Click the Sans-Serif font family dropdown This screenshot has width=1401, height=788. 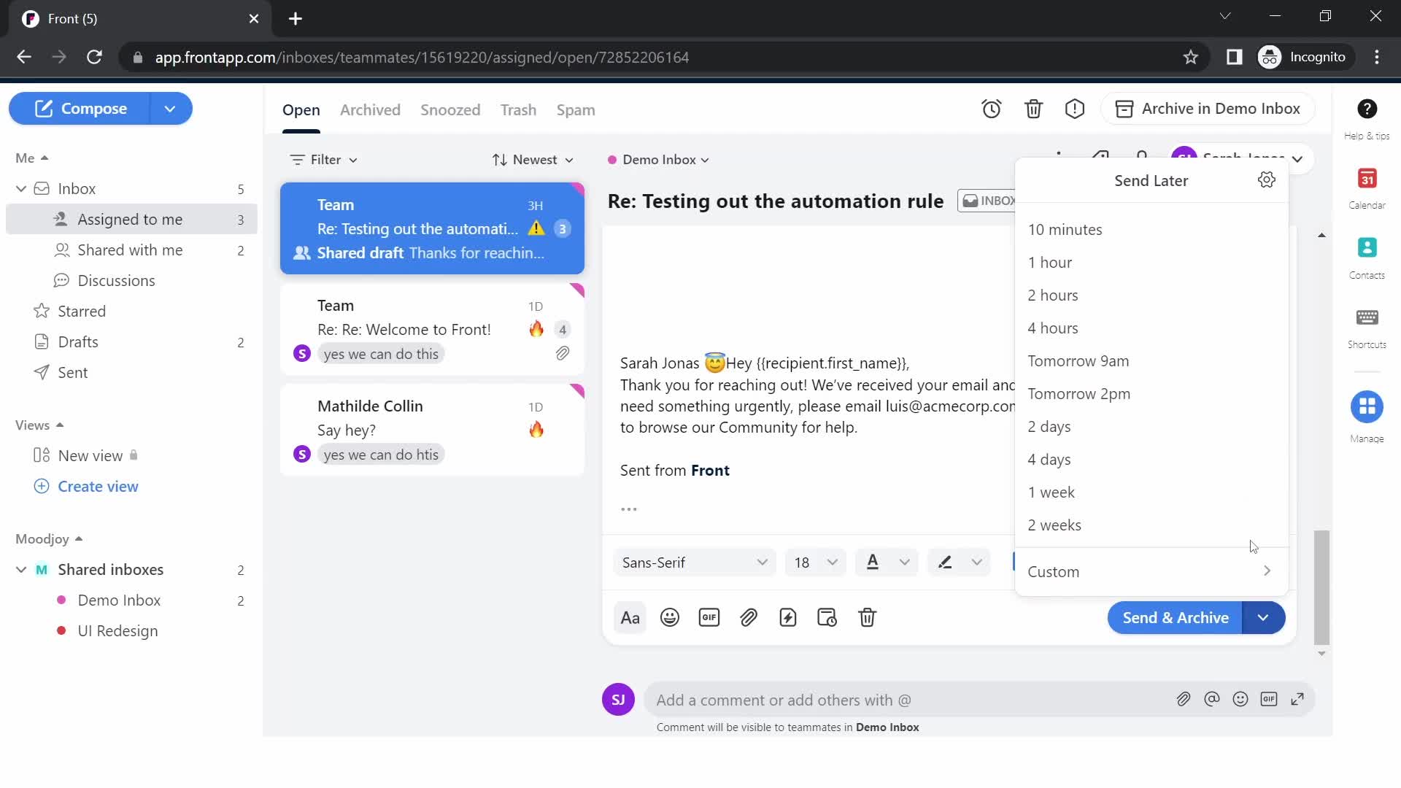[694, 563]
